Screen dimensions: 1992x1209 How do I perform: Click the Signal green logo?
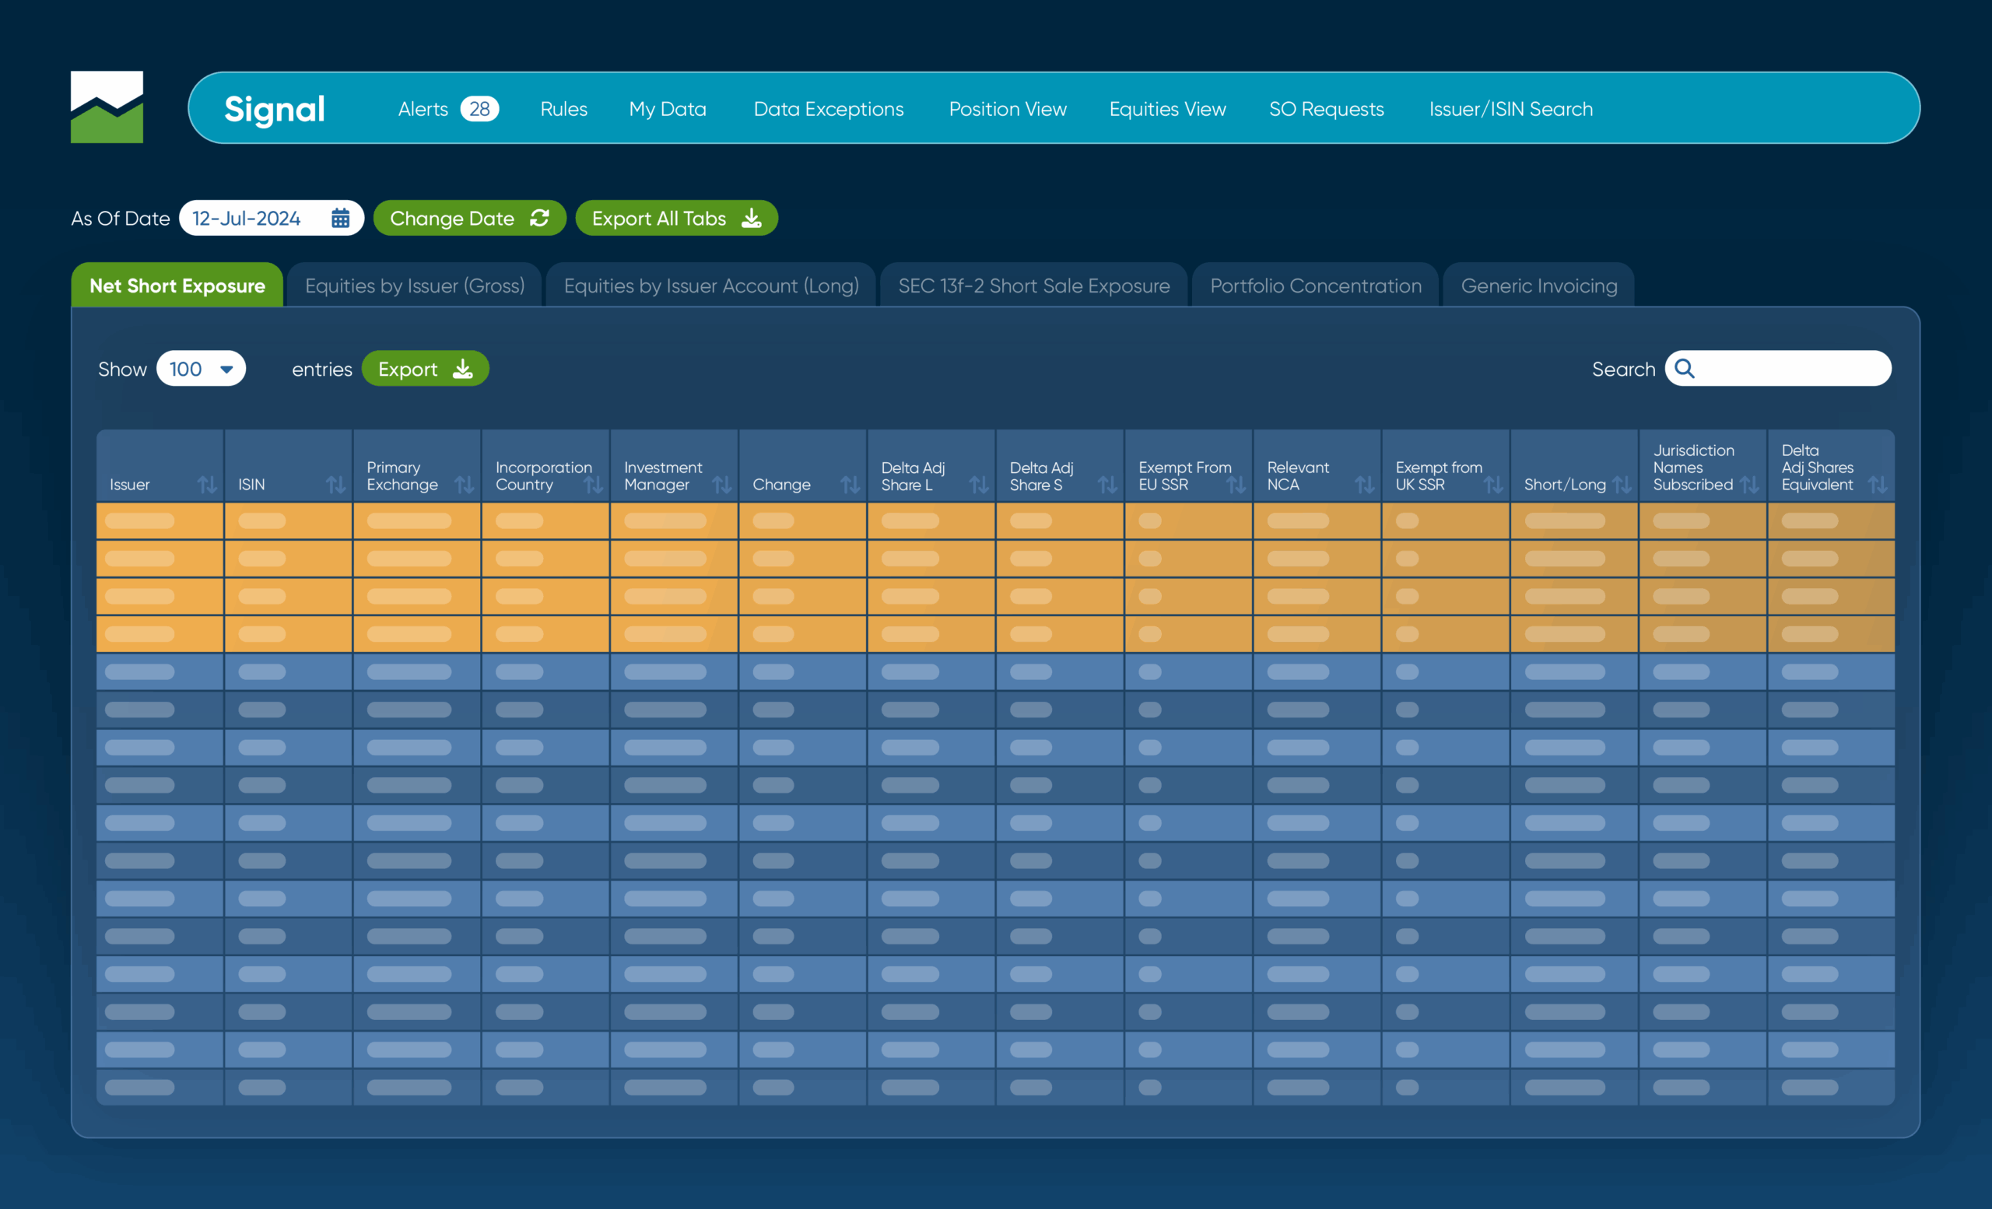(x=107, y=107)
